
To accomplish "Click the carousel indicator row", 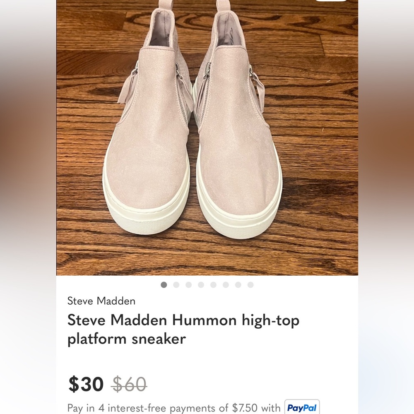I will pyautogui.click(x=207, y=285).
